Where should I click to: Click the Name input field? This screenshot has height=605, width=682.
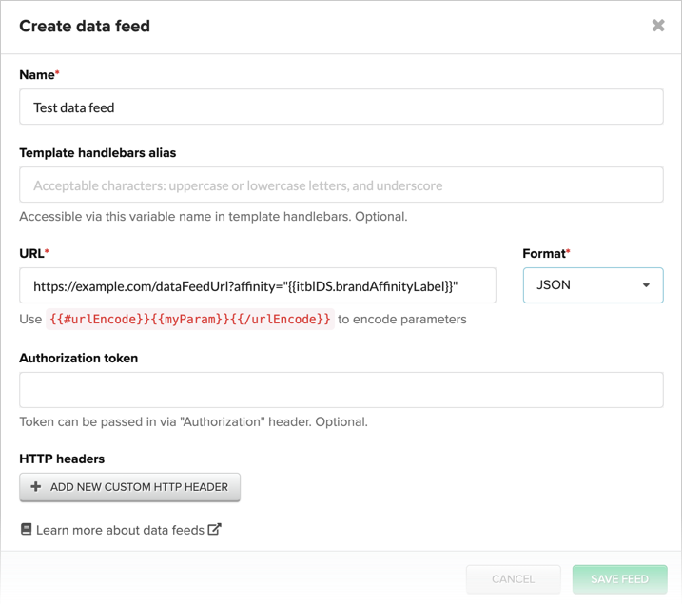coord(341,107)
